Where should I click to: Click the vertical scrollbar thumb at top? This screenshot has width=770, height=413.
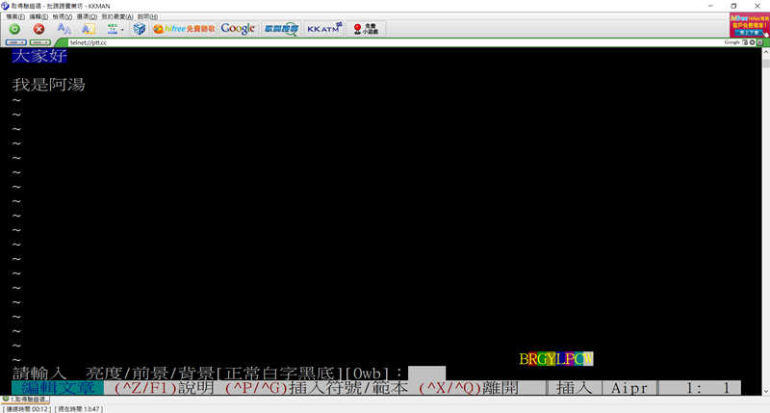coord(766,64)
